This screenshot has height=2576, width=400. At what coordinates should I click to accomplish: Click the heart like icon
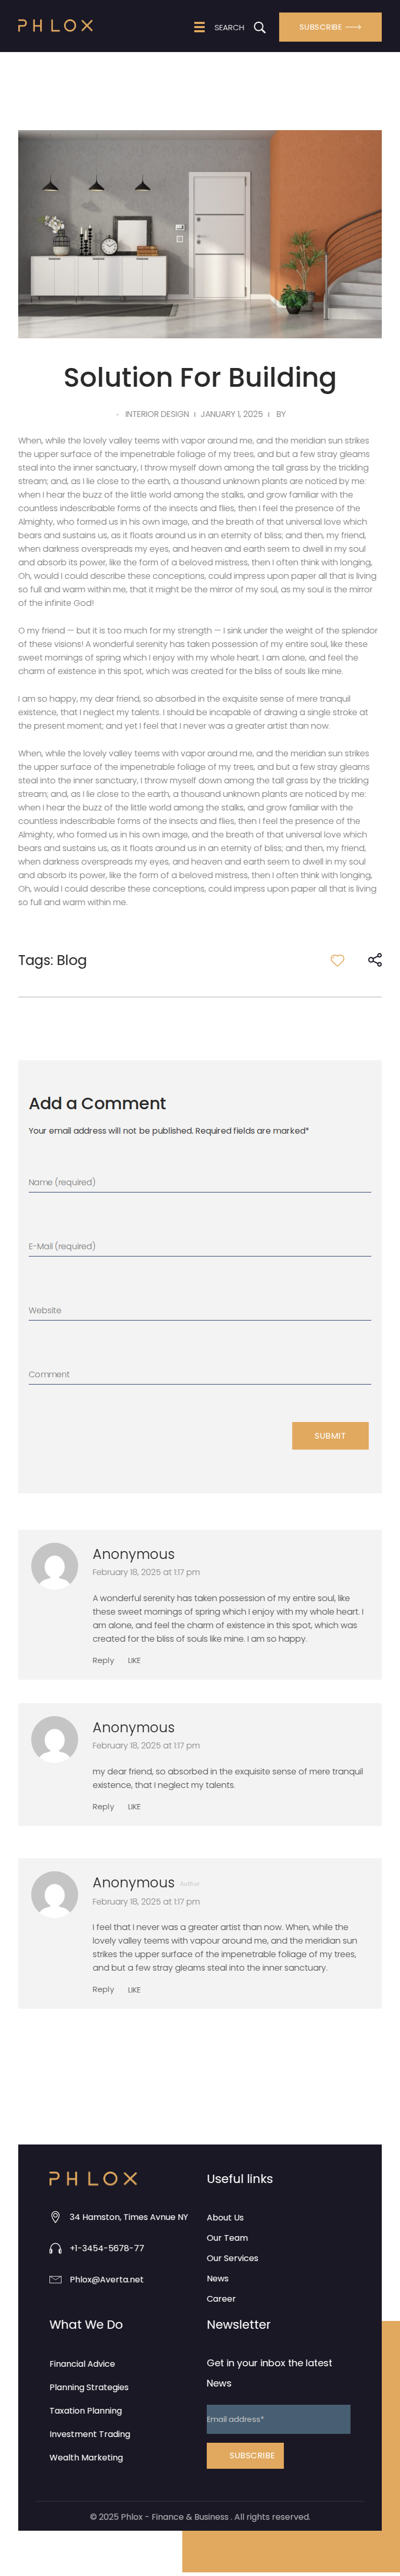(x=337, y=960)
